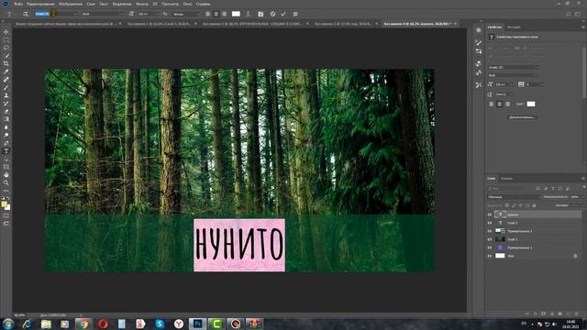Hide the second text layer Слой 1

pos(489,223)
